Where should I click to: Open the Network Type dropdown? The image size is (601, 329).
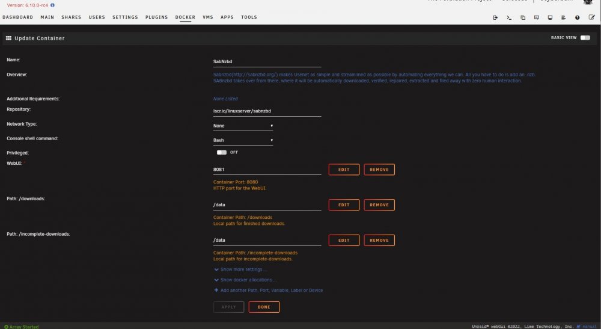click(x=243, y=126)
